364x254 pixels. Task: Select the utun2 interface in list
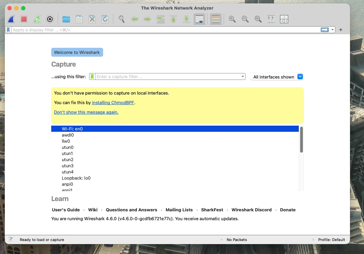click(68, 159)
